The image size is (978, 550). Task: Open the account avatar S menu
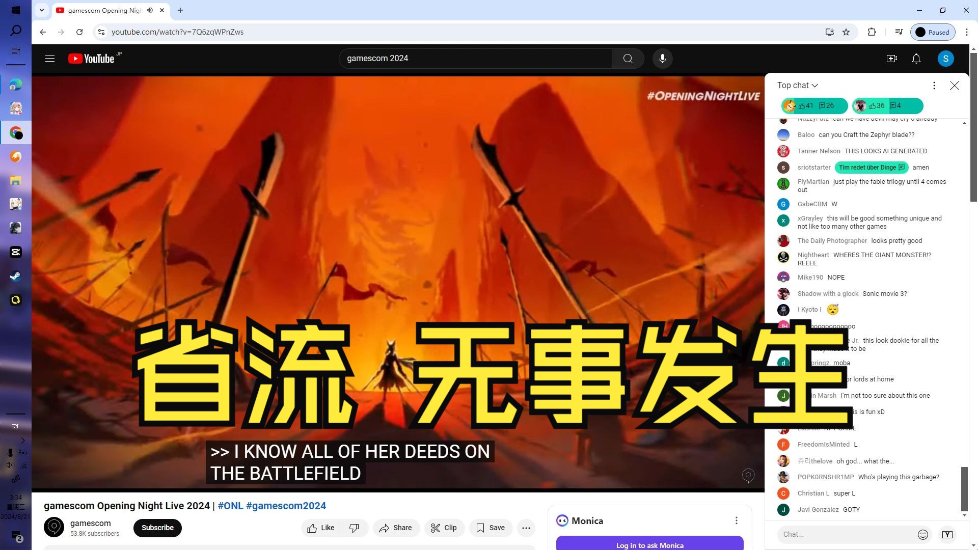tap(945, 59)
